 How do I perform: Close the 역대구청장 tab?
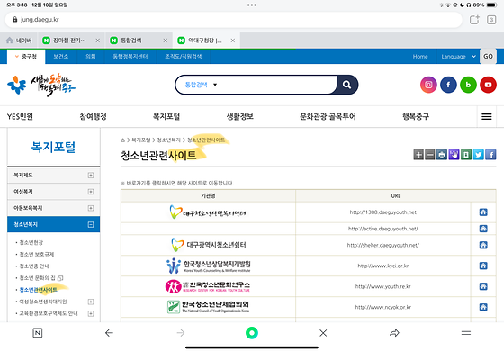click(x=233, y=41)
